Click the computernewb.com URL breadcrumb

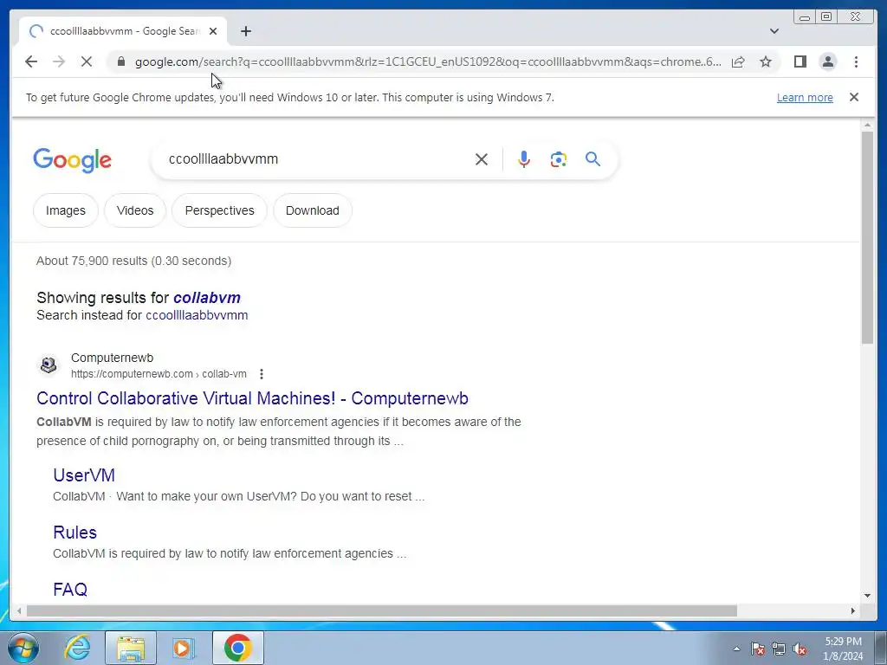pyautogui.click(x=159, y=374)
